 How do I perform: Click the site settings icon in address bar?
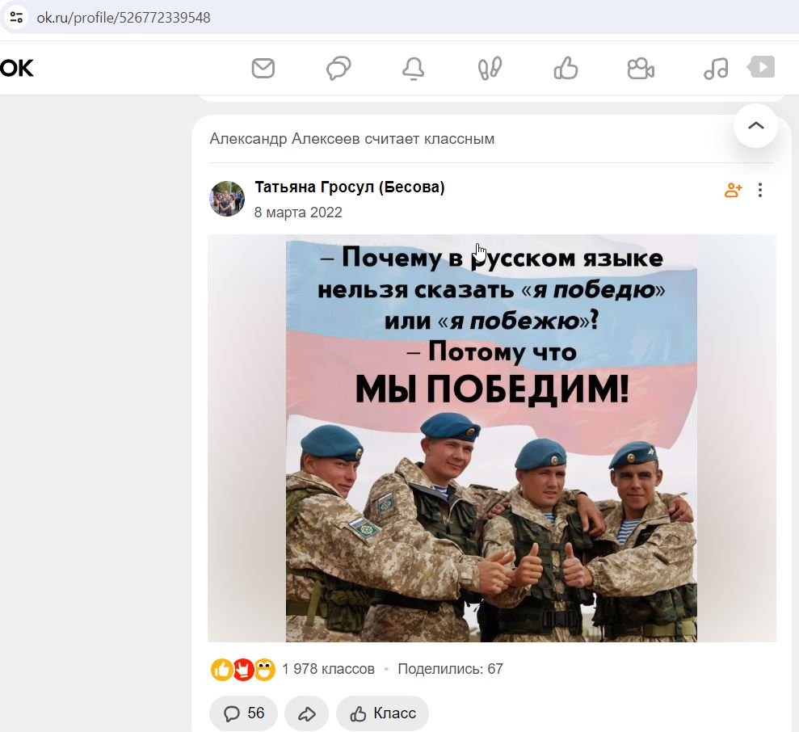coord(16,17)
